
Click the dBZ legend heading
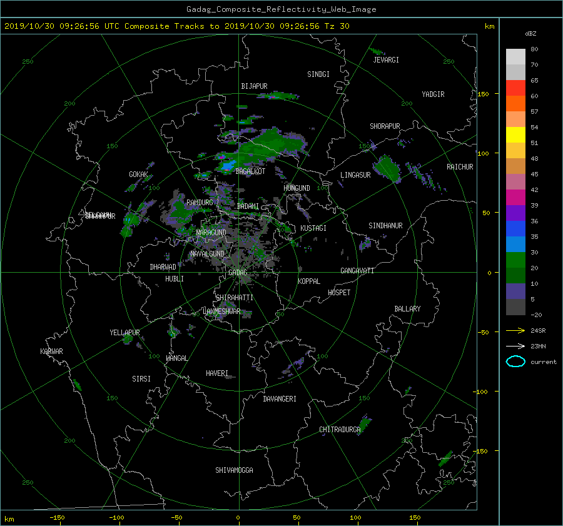[x=530, y=34]
